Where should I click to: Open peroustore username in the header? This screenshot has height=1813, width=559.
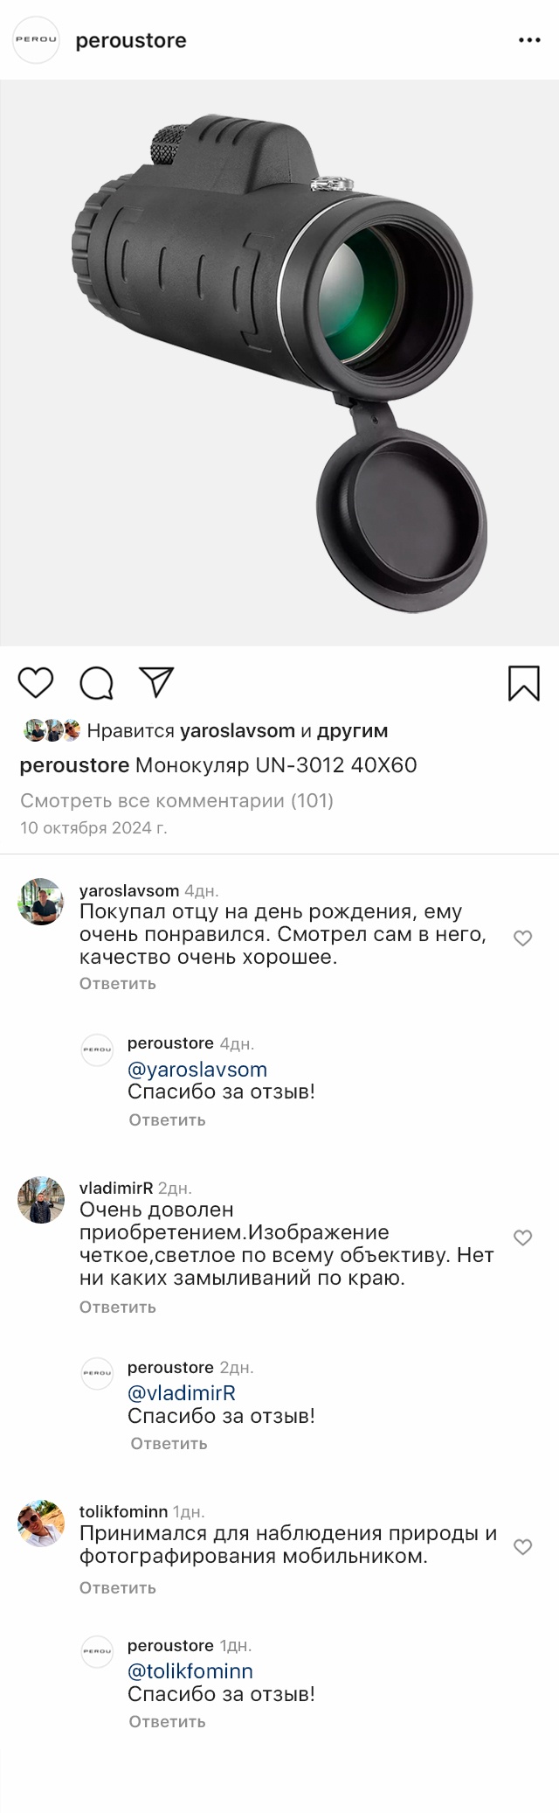[131, 41]
